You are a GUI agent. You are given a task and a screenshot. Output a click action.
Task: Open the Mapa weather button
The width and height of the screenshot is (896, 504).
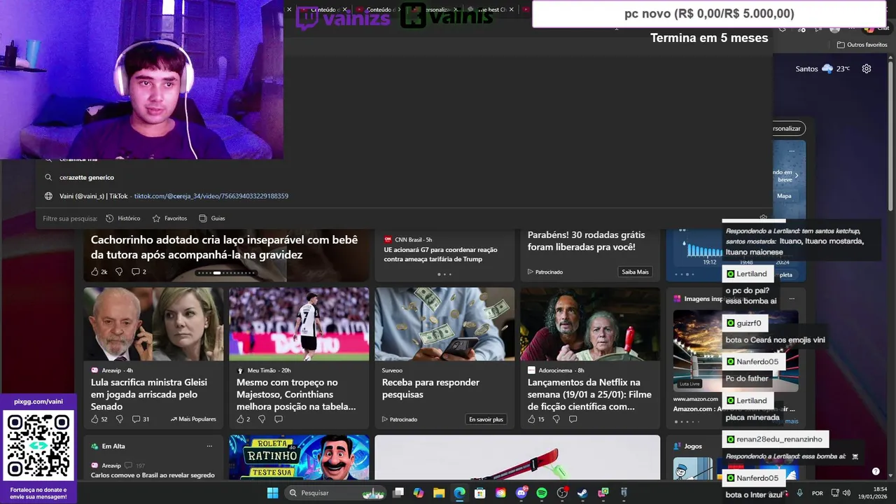pyautogui.click(x=784, y=196)
